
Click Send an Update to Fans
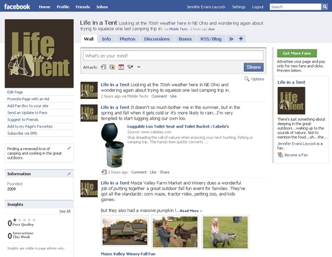point(27,113)
